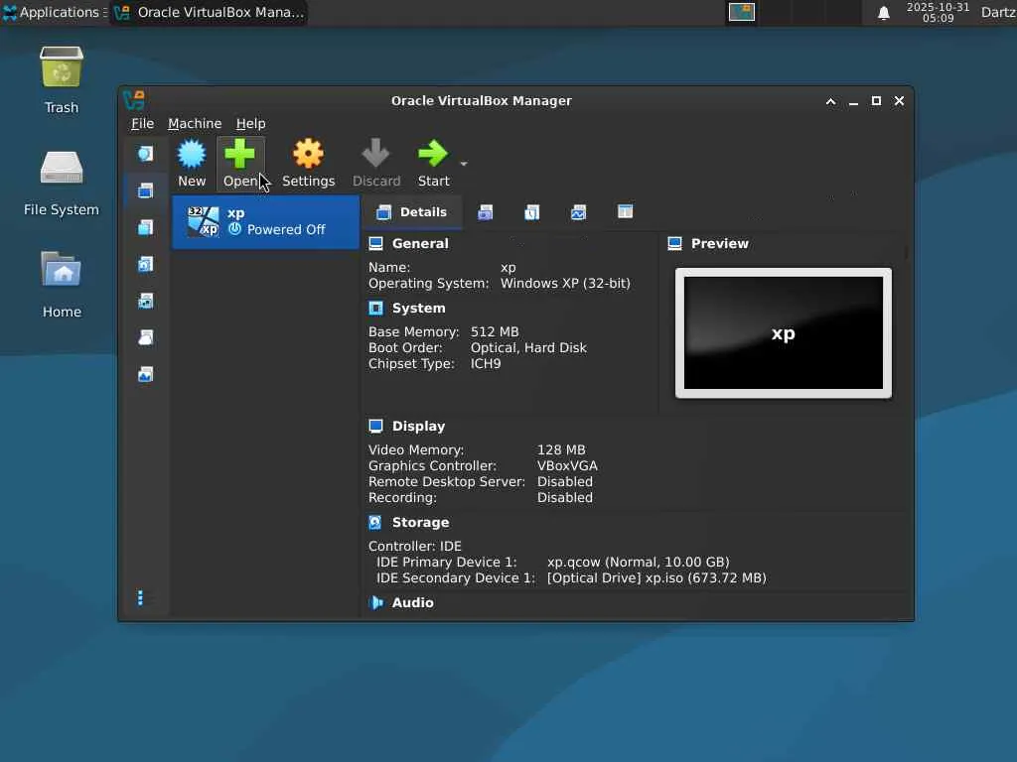
Task: Click '[Optical Drive] xp.iso (673.72 MB)' entry
Action: pos(656,578)
